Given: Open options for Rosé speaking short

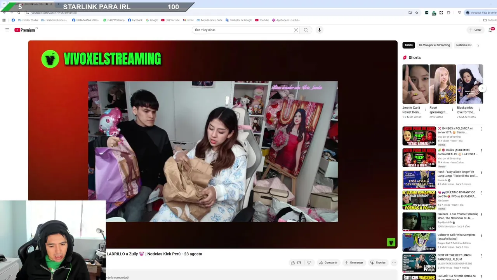Looking at the screenshot, I should point(452,109).
